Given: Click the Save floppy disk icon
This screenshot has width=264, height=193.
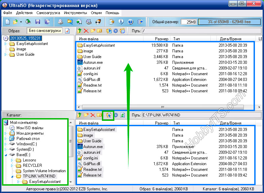Looking at the screenshot, I should [x=38, y=22].
